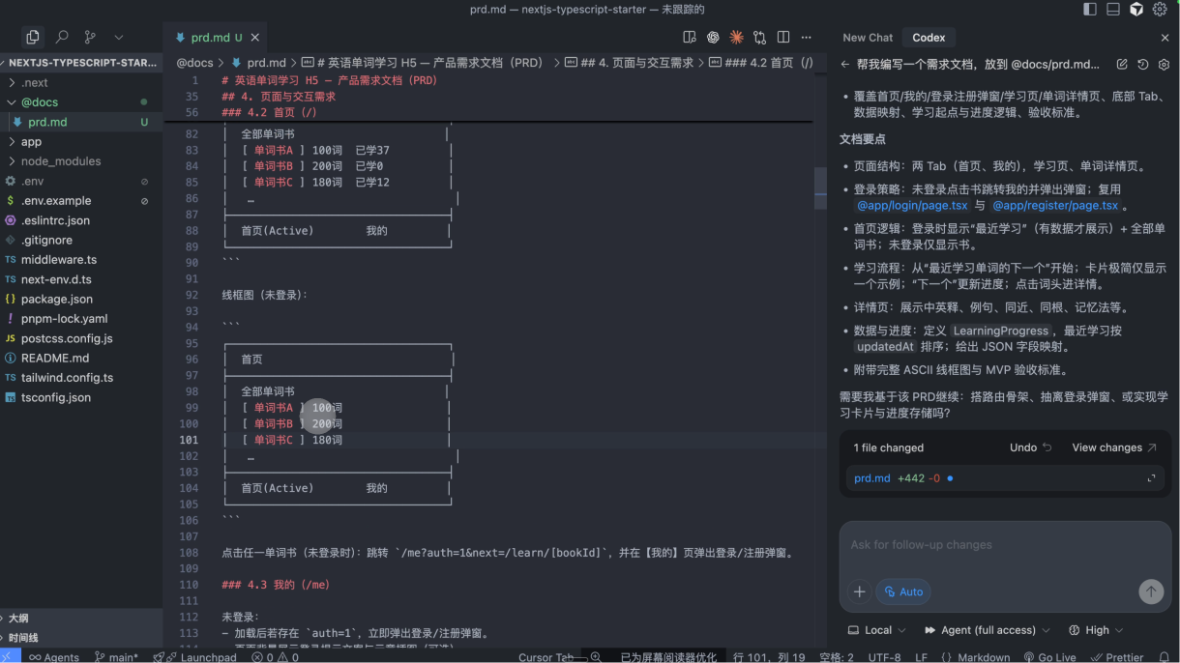Image resolution: width=1180 pixels, height=663 pixels.
Task: Split the editor to the right
Action: click(x=783, y=37)
